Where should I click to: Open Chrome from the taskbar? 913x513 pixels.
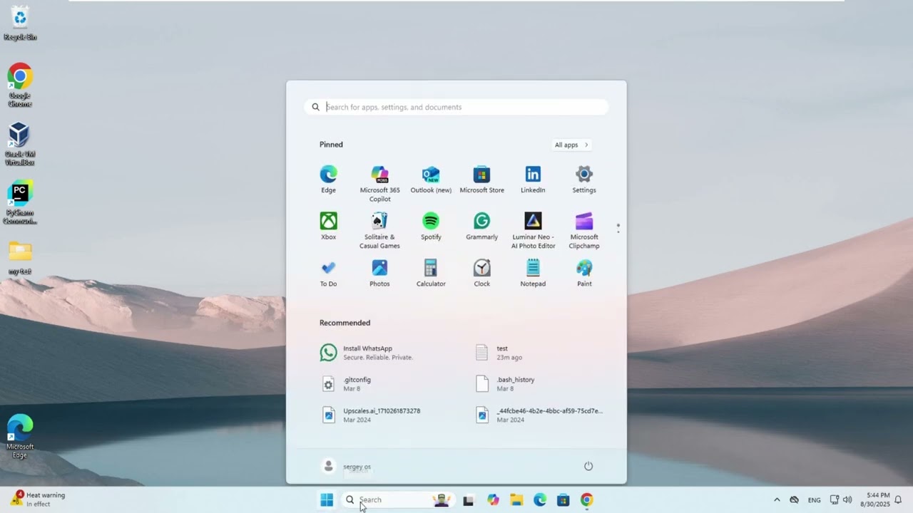[x=586, y=500]
